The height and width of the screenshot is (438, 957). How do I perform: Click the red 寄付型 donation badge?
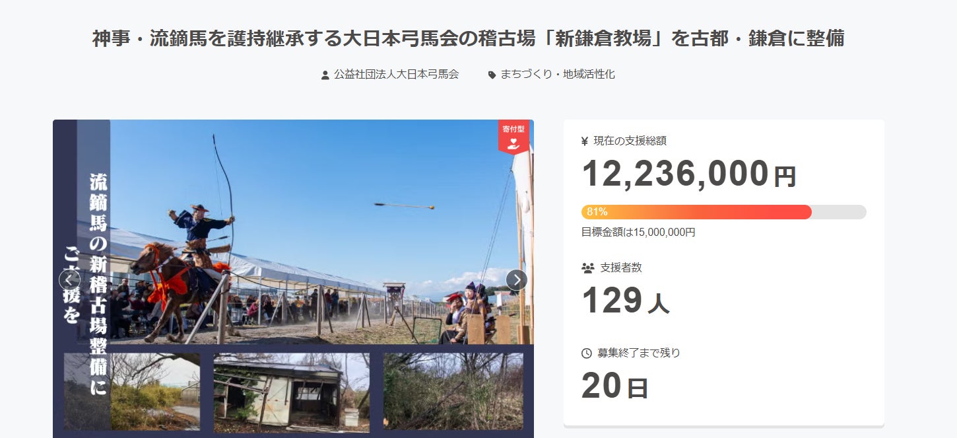(x=513, y=137)
